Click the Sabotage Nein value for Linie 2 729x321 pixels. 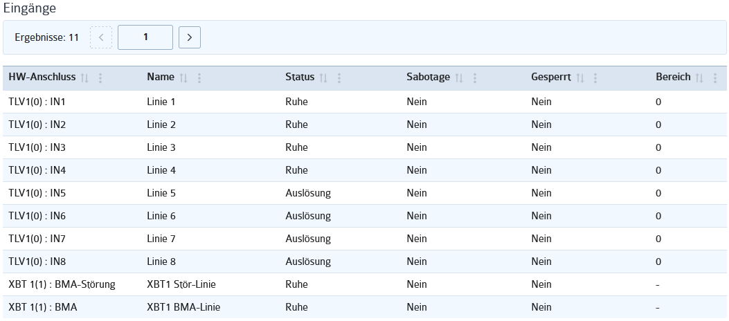417,125
